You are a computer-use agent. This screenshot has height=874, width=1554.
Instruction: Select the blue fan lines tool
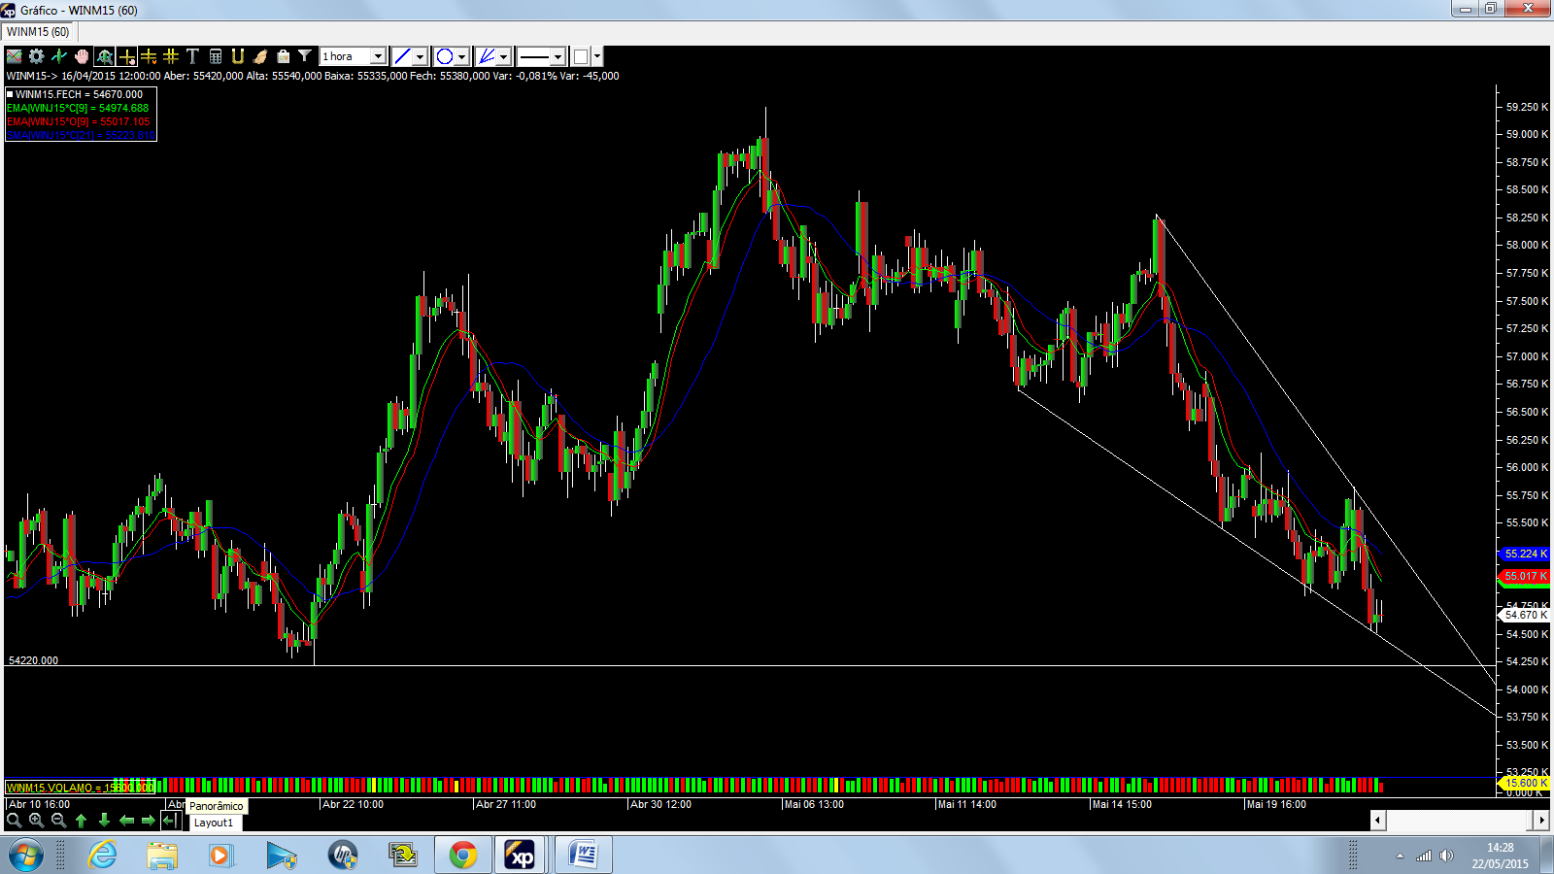[487, 56]
